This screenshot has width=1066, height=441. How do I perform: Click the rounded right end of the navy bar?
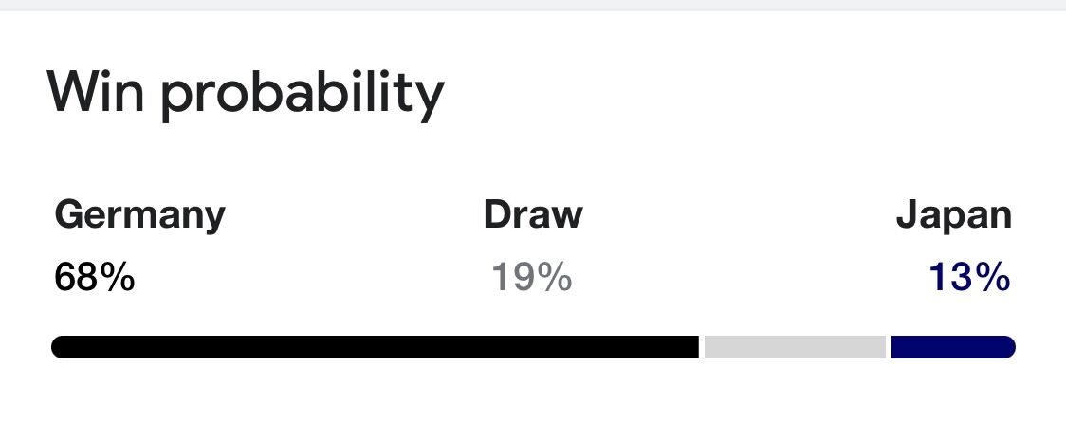(x=1009, y=347)
